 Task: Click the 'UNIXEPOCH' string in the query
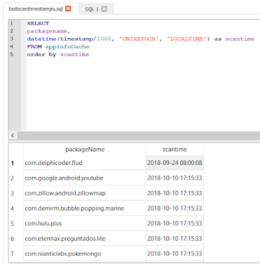pyautogui.click(x=139, y=39)
